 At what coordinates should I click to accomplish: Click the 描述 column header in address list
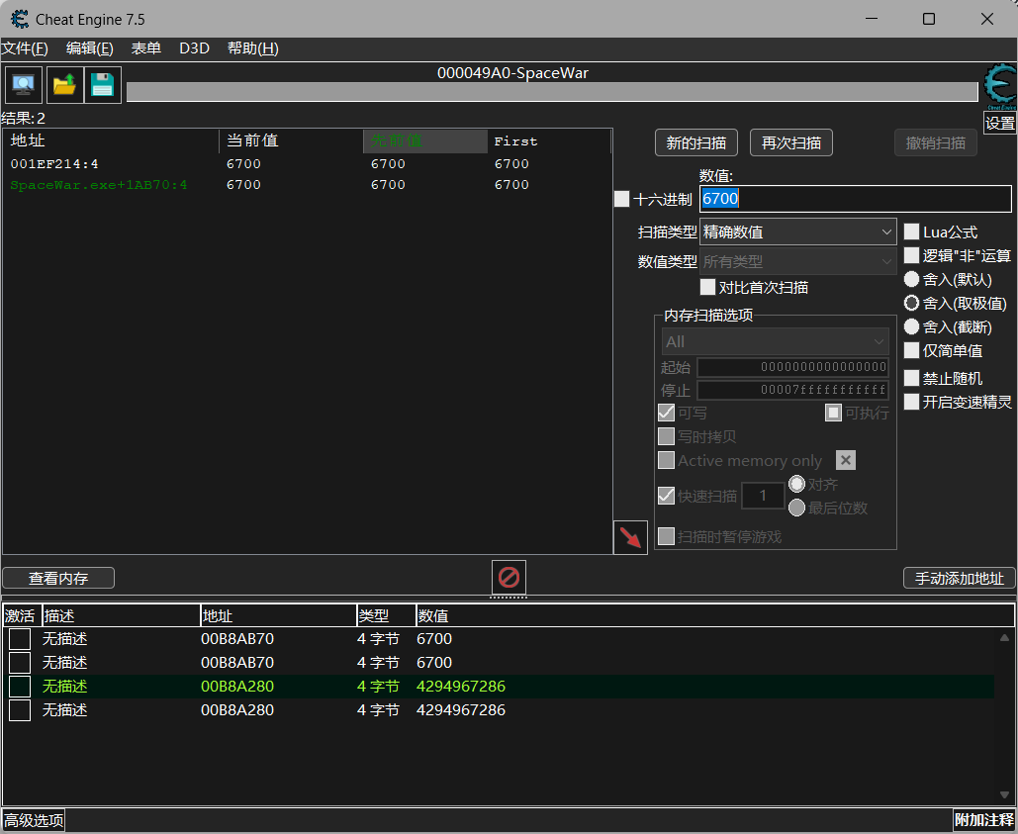click(122, 616)
